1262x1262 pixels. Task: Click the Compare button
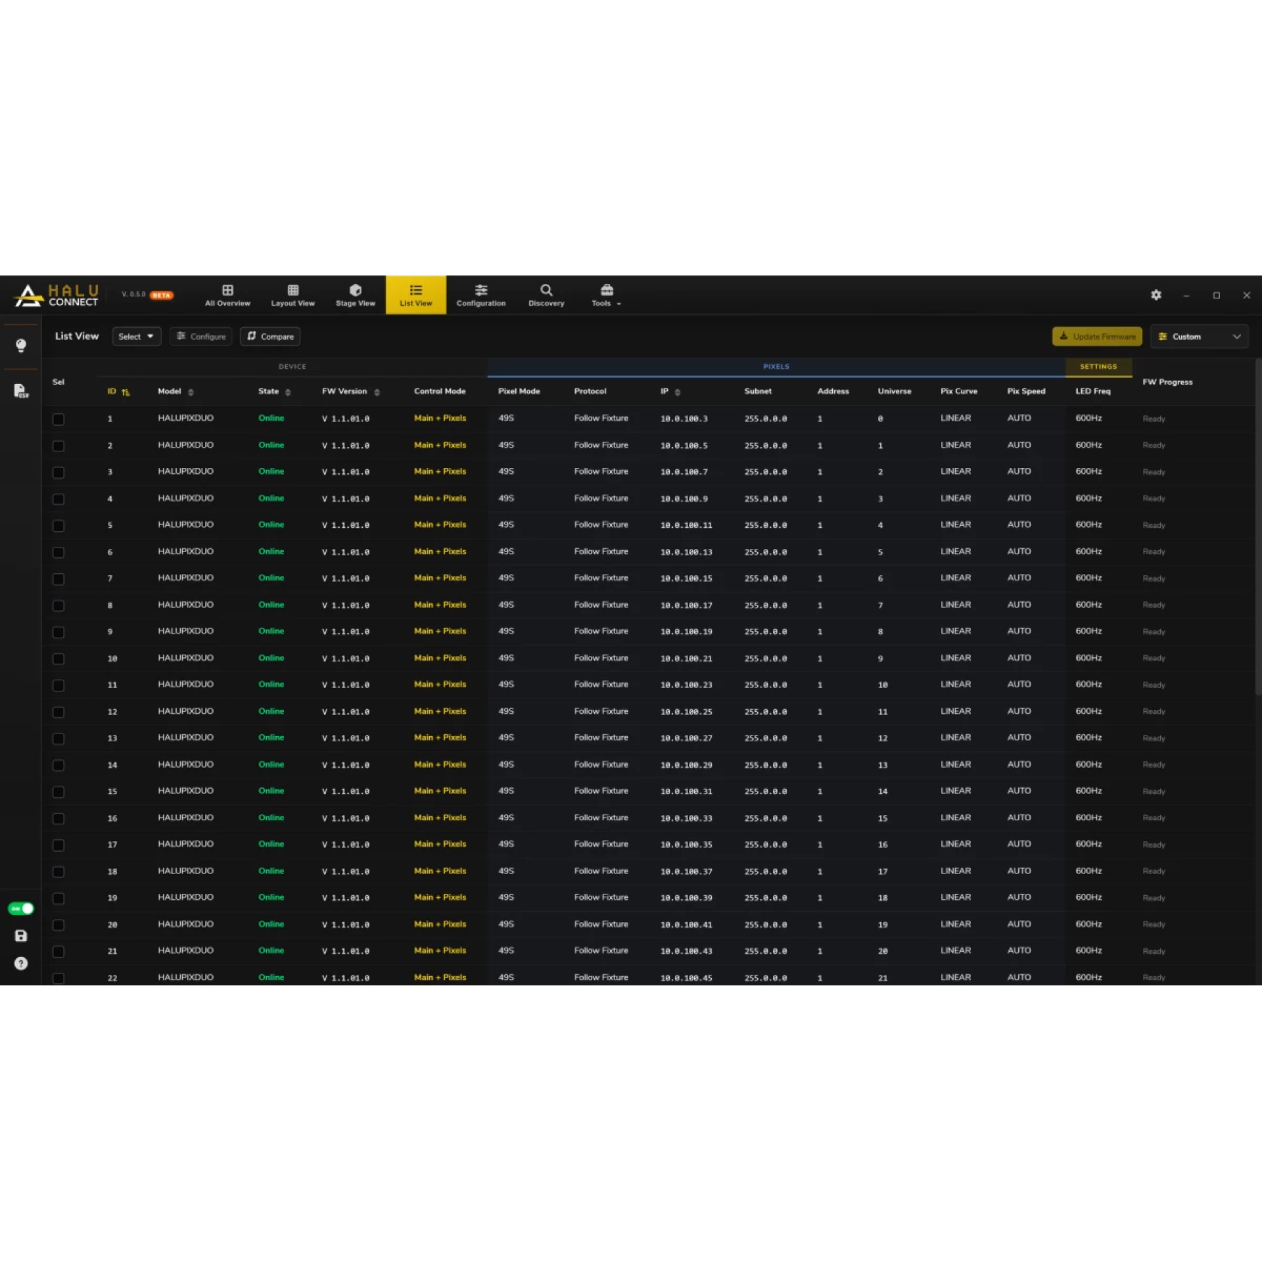tap(270, 337)
